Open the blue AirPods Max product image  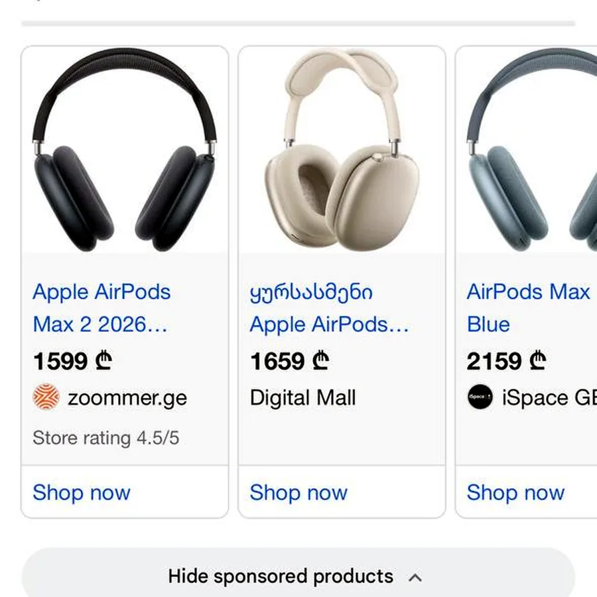coord(527,150)
